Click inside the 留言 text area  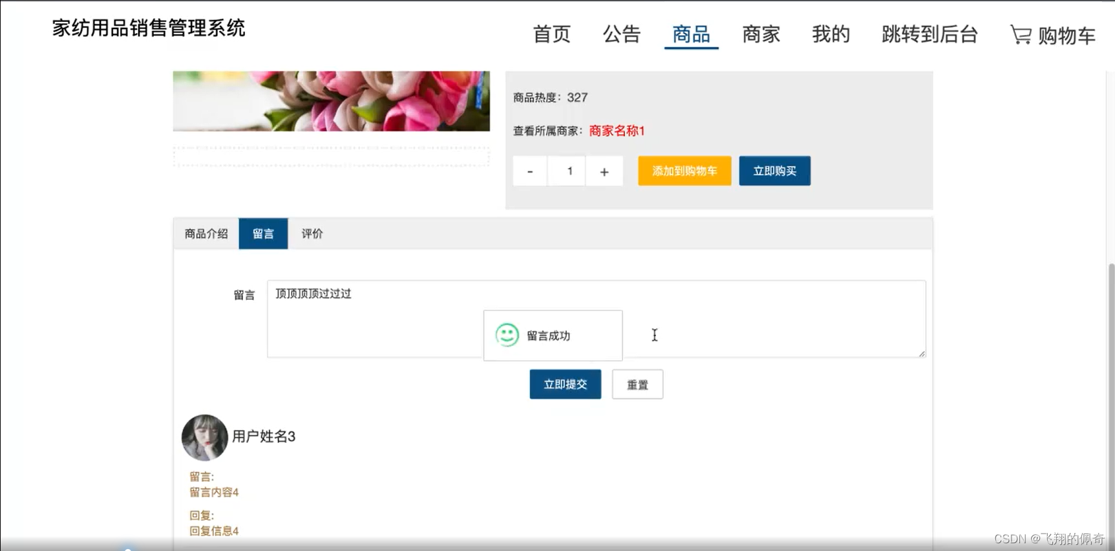point(596,319)
